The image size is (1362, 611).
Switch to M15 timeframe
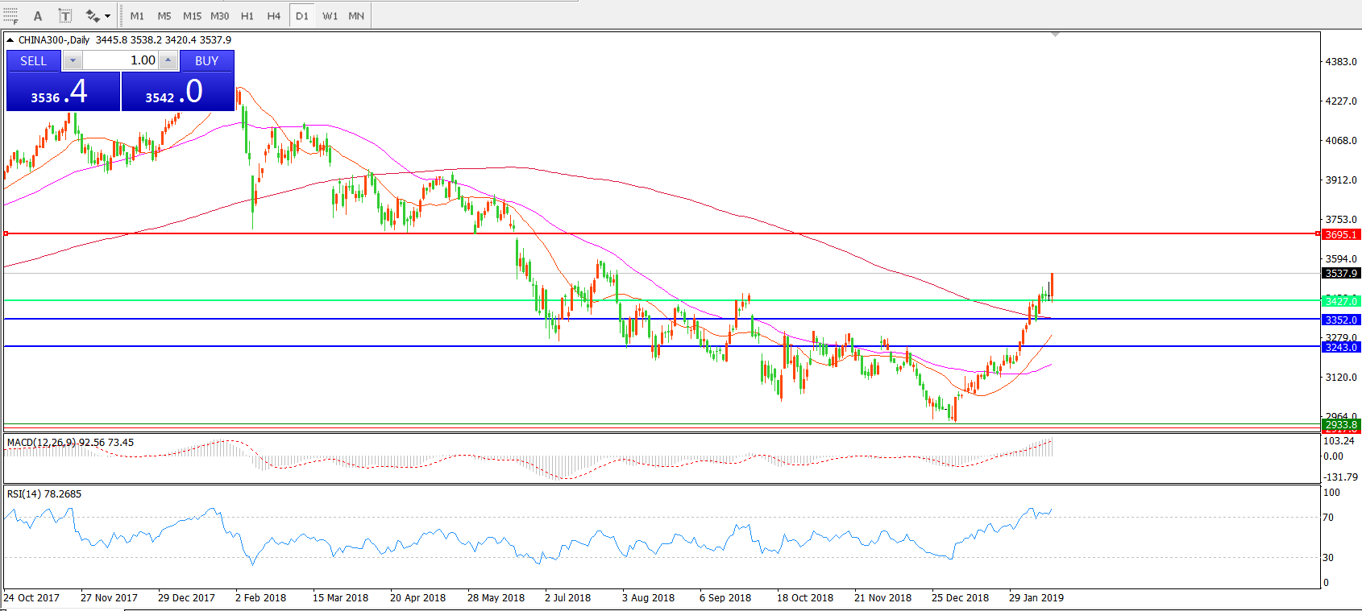tap(192, 16)
